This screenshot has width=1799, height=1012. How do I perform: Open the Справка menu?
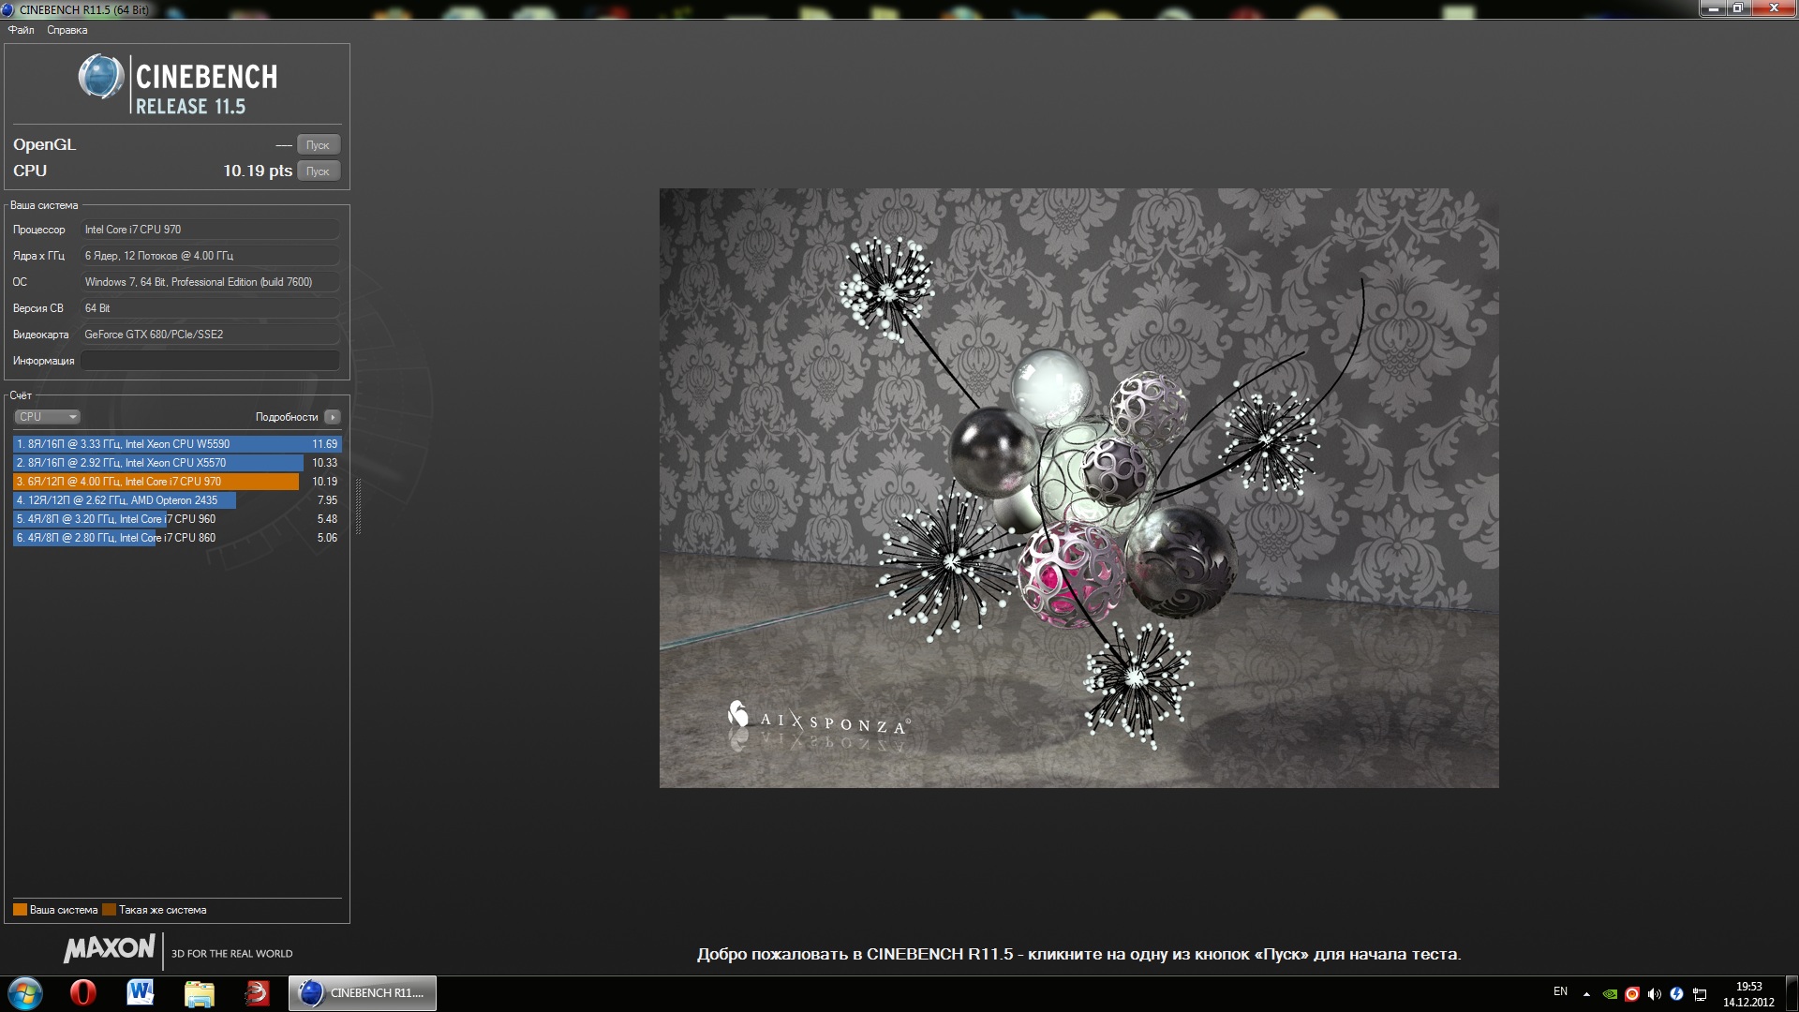(x=67, y=30)
